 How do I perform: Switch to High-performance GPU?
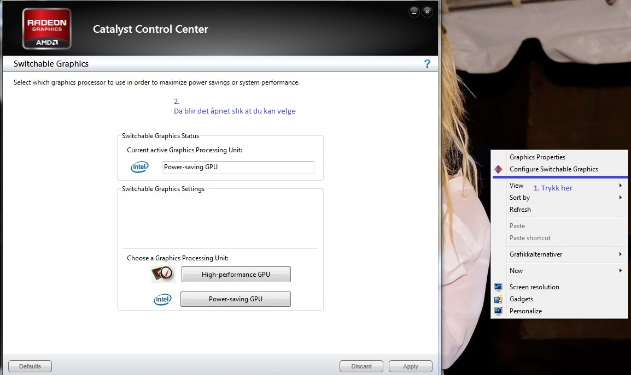236,274
